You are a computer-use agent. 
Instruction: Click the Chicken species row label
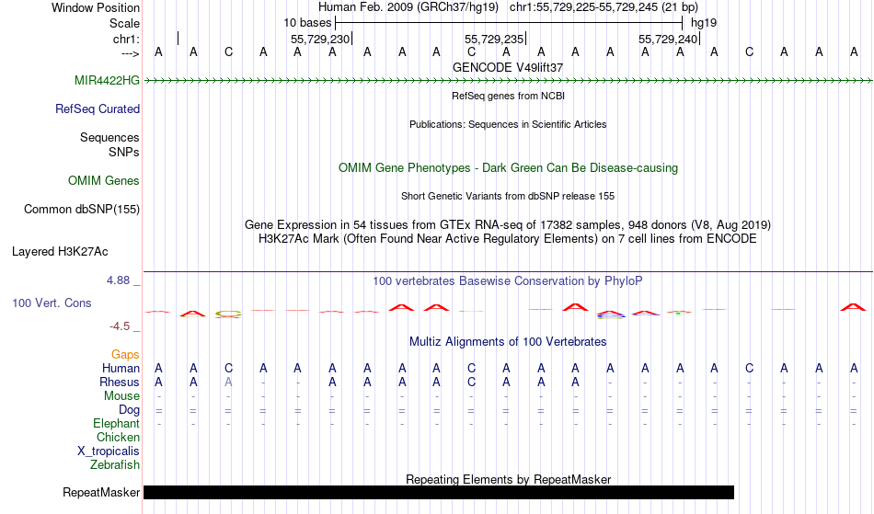tap(118, 437)
